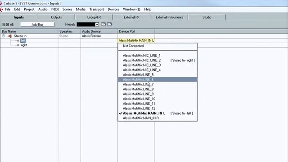Collapse the Stereo In bus tree
The width and height of the screenshot is (288, 162).
click(x=3, y=36)
